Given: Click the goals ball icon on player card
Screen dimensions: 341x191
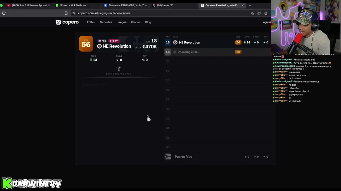Looking at the screenshot, I should click(x=117, y=60).
